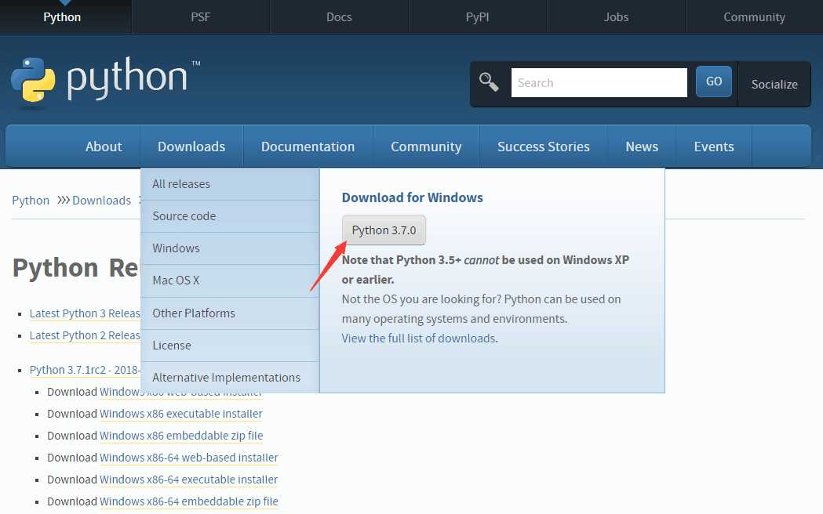Viewport: 823px width, 514px height.
Task: Open the Events navigation menu
Action: click(714, 147)
